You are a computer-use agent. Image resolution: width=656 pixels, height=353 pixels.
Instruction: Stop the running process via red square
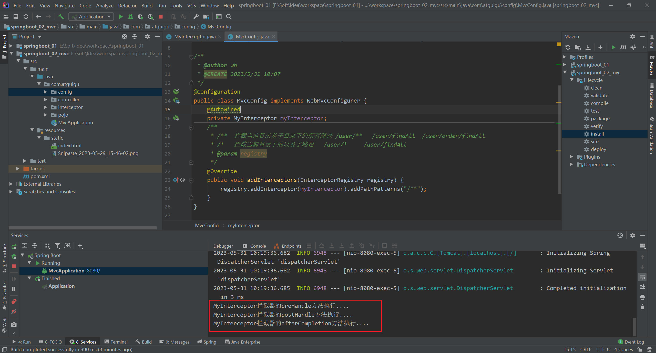(161, 17)
